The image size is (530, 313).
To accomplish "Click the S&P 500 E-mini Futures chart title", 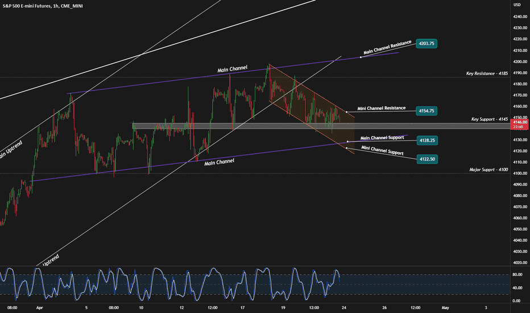I will coord(43,6).
